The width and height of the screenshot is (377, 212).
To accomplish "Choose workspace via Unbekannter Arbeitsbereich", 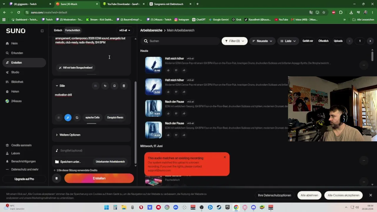I will click(x=110, y=162).
